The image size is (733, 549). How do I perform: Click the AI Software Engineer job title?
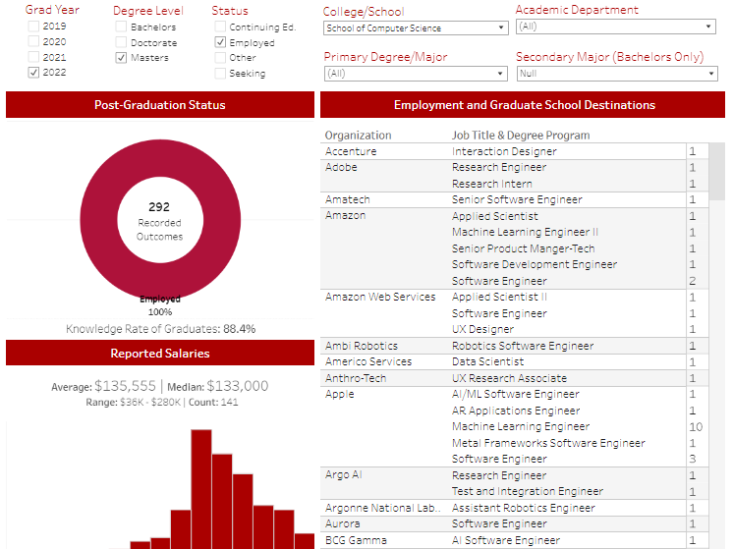506,540
